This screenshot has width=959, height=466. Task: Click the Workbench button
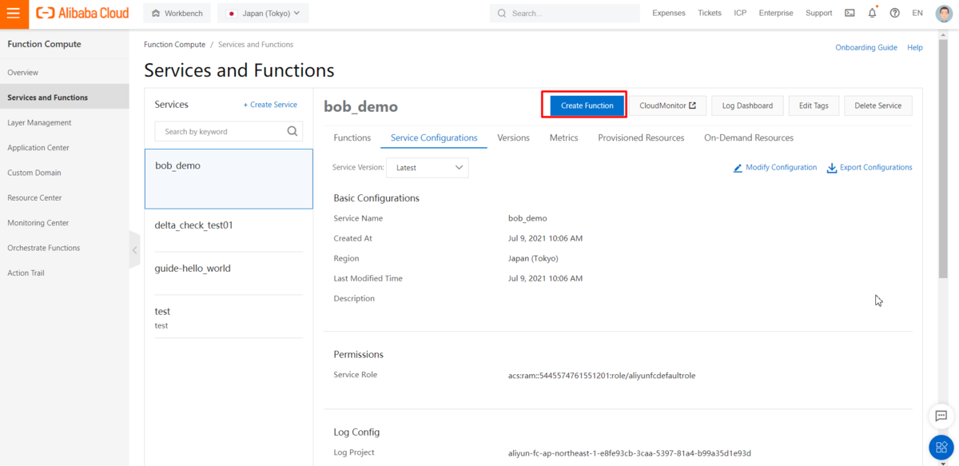point(177,13)
